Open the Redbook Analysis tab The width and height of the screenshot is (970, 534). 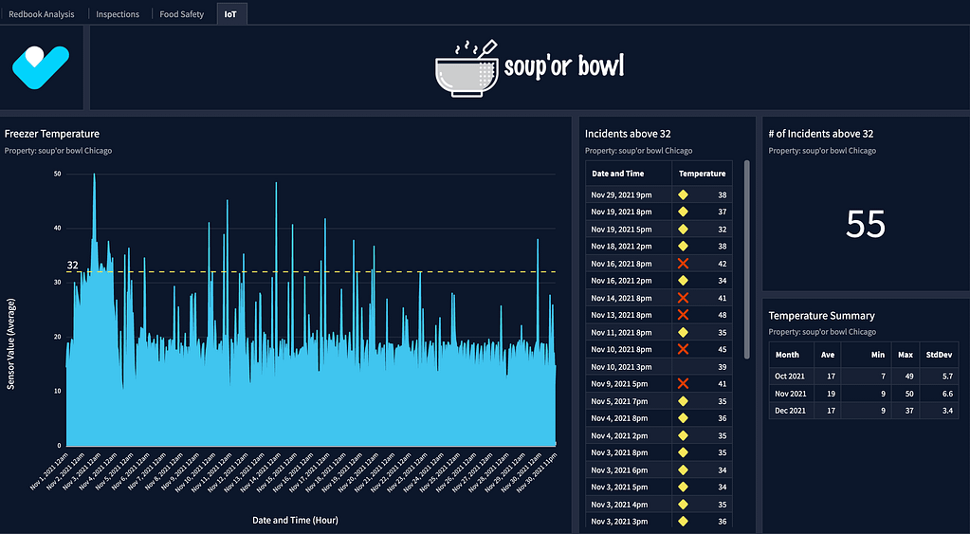coord(42,13)
